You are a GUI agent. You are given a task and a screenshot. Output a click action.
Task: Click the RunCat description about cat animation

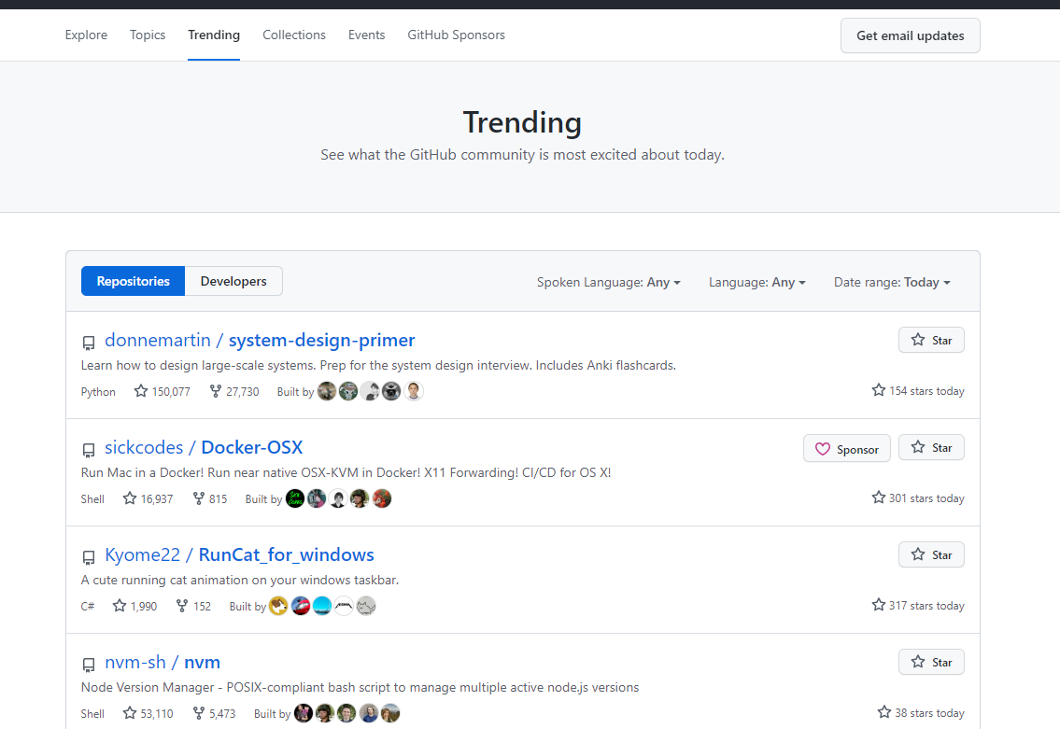[x=240, y=580]
